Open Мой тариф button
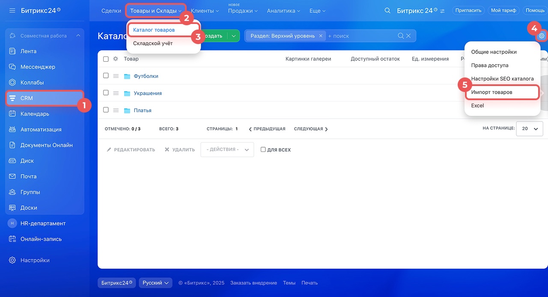Image resolution: width=548 pixels, height=297 pixels. [503, 10]
